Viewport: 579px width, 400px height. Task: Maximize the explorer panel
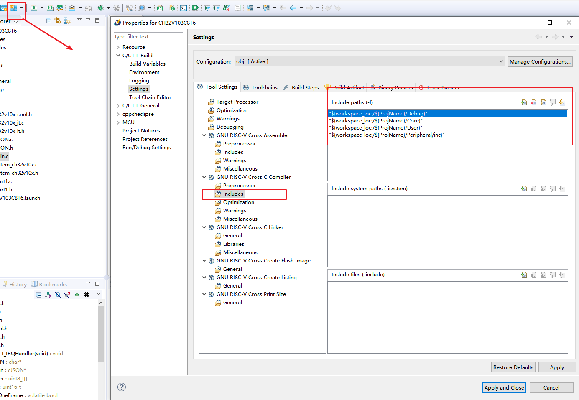point(97,20)
